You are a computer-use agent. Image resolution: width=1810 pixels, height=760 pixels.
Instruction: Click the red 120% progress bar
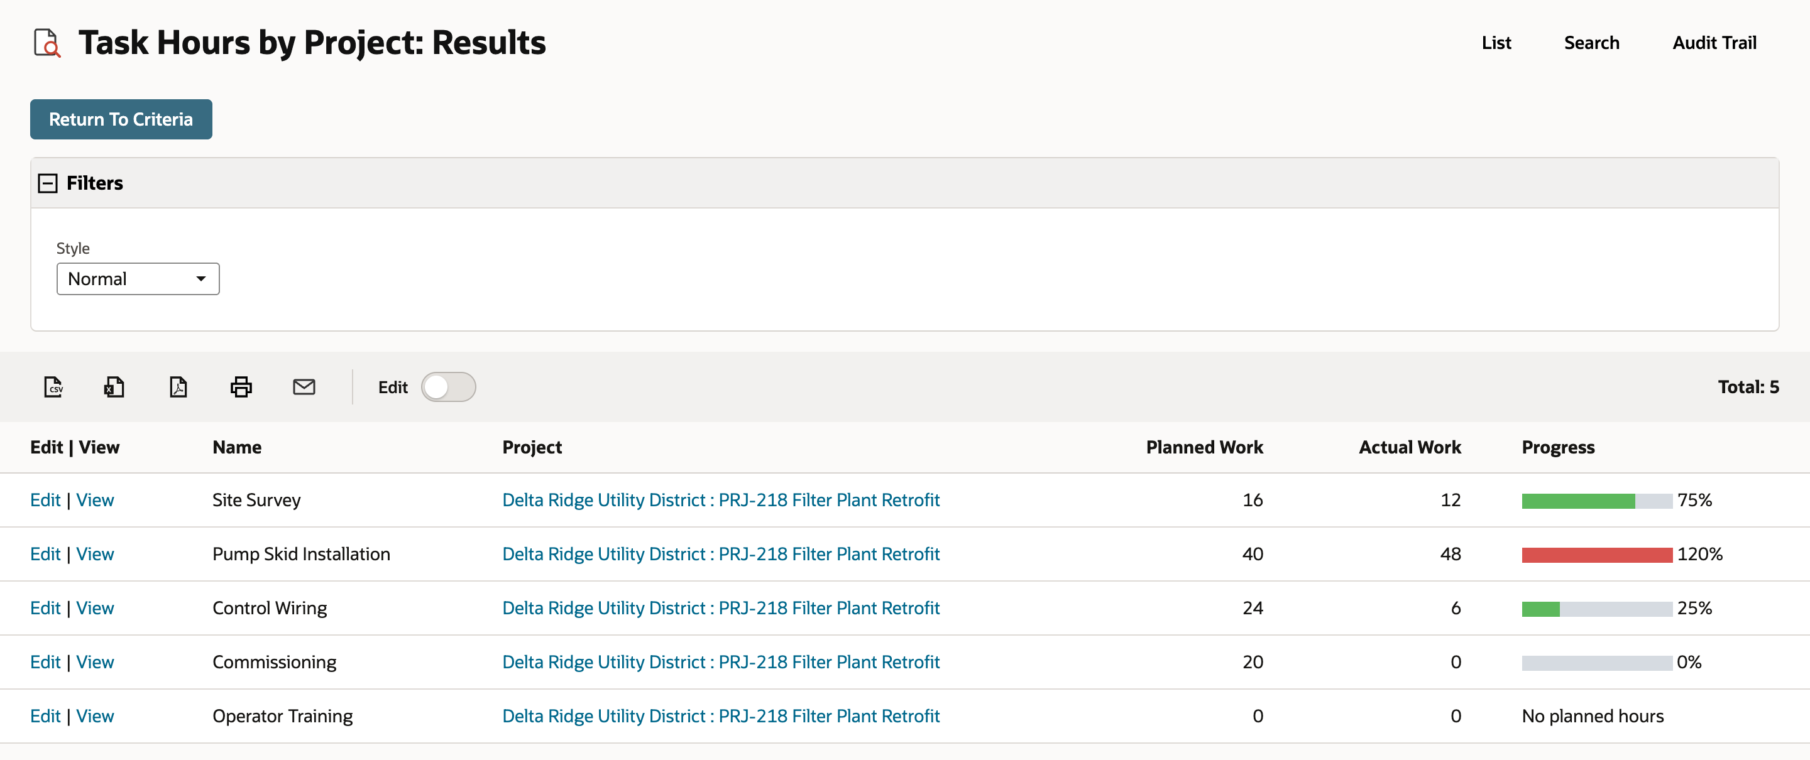(x=1596, y=555)
